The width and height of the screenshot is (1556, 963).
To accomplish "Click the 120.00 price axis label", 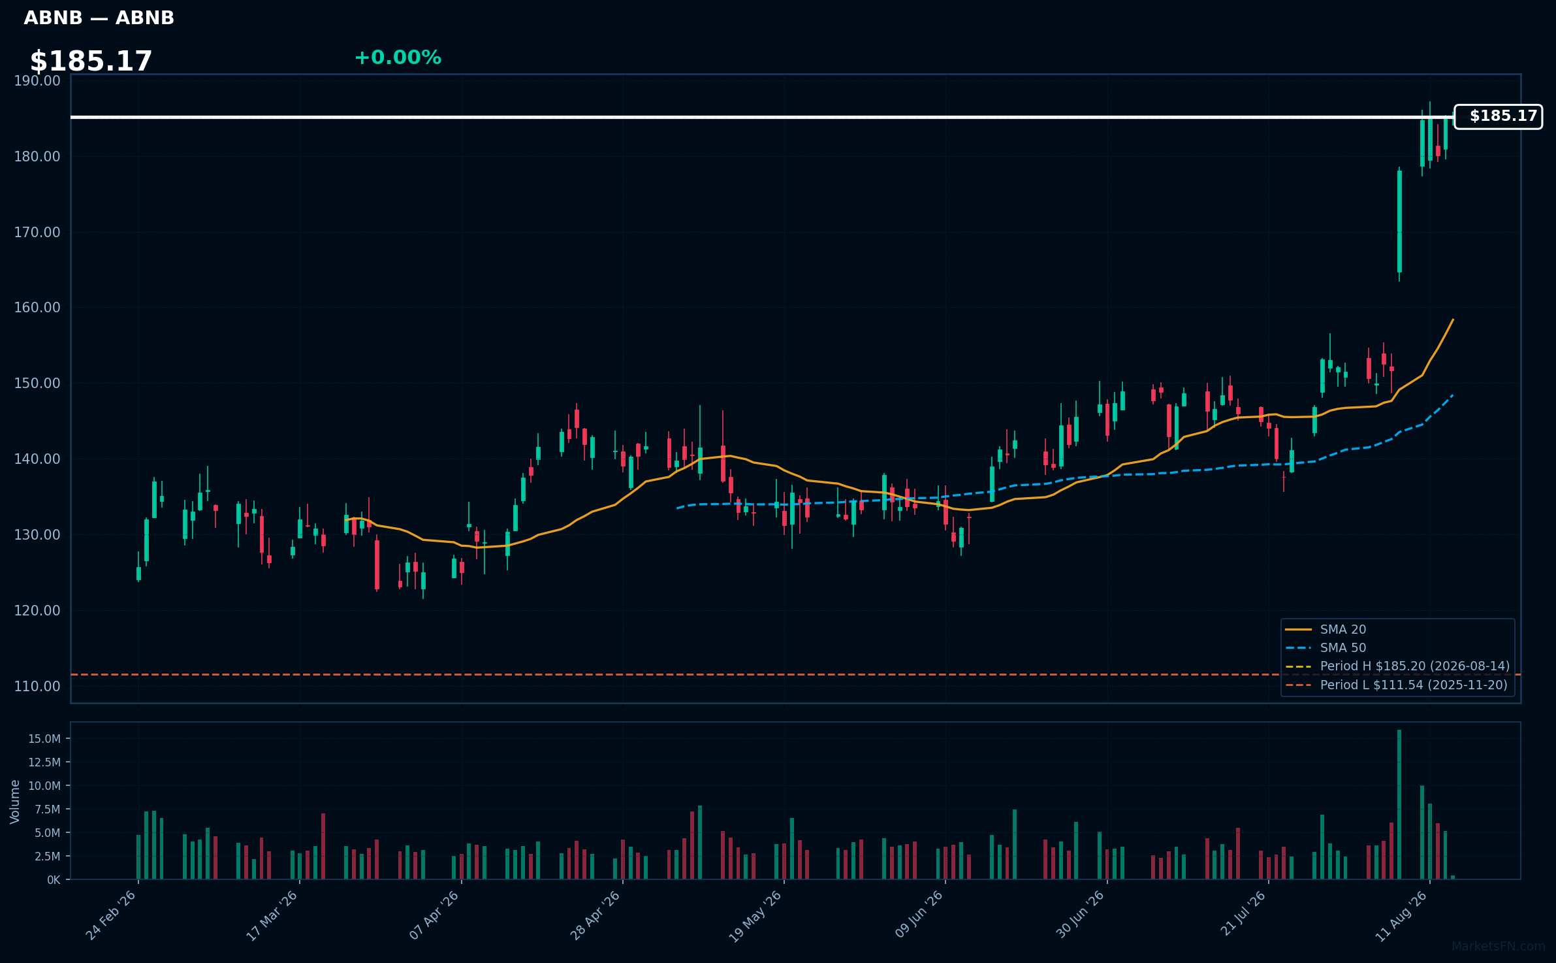I will click(37, 611).
